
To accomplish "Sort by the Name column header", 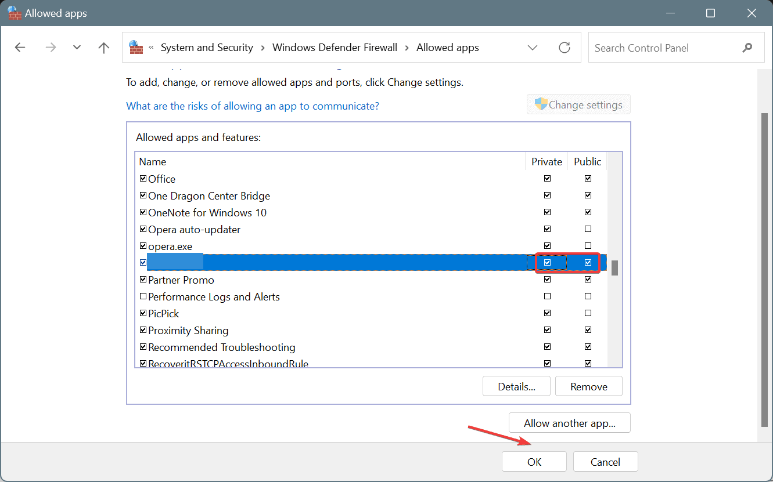I will (153, 162).
